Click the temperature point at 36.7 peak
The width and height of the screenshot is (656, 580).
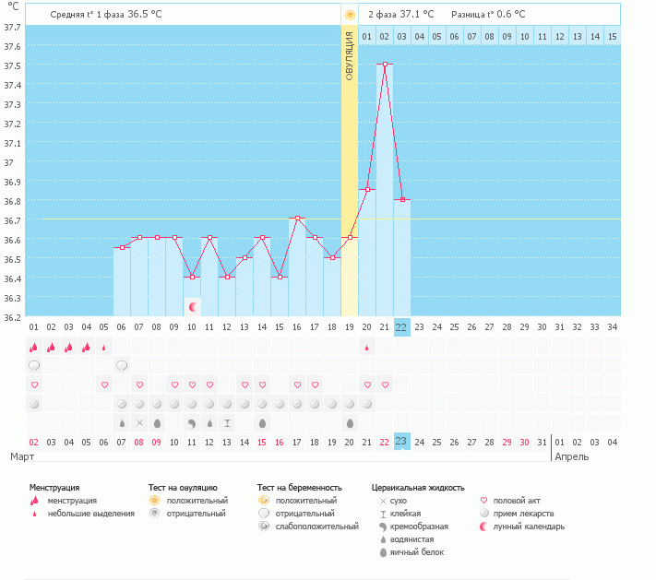pyautogui.click(x=297, y=219)
